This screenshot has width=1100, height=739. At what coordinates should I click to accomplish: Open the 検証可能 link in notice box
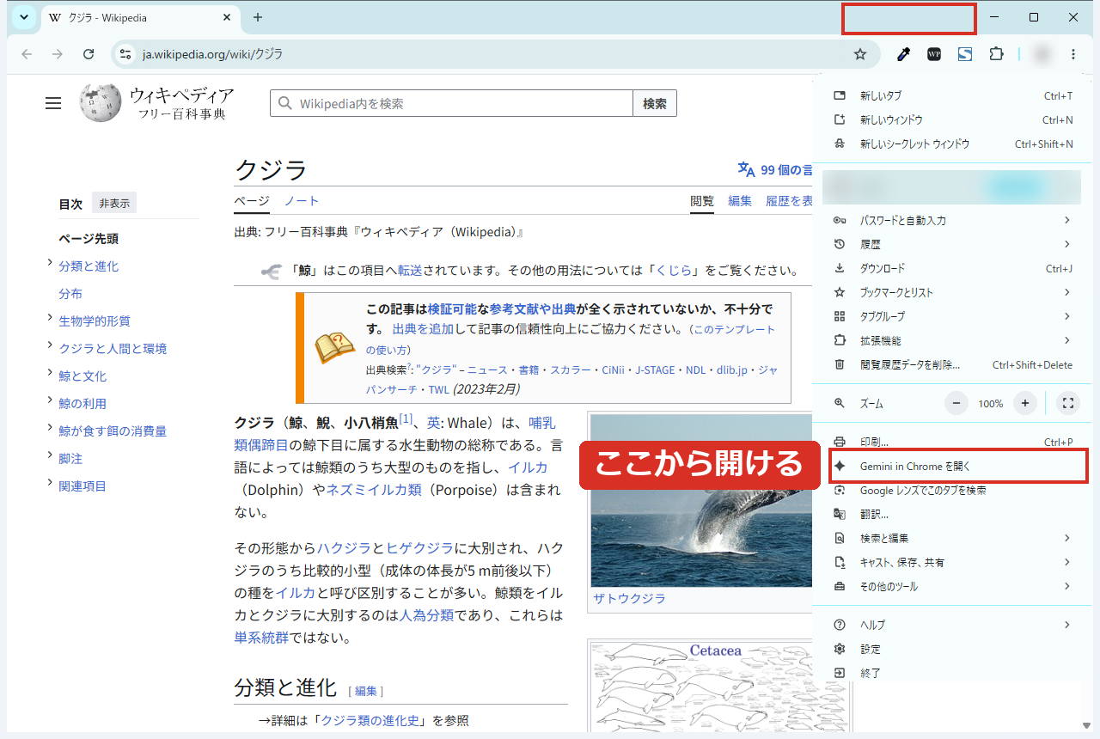coord(452,308)
